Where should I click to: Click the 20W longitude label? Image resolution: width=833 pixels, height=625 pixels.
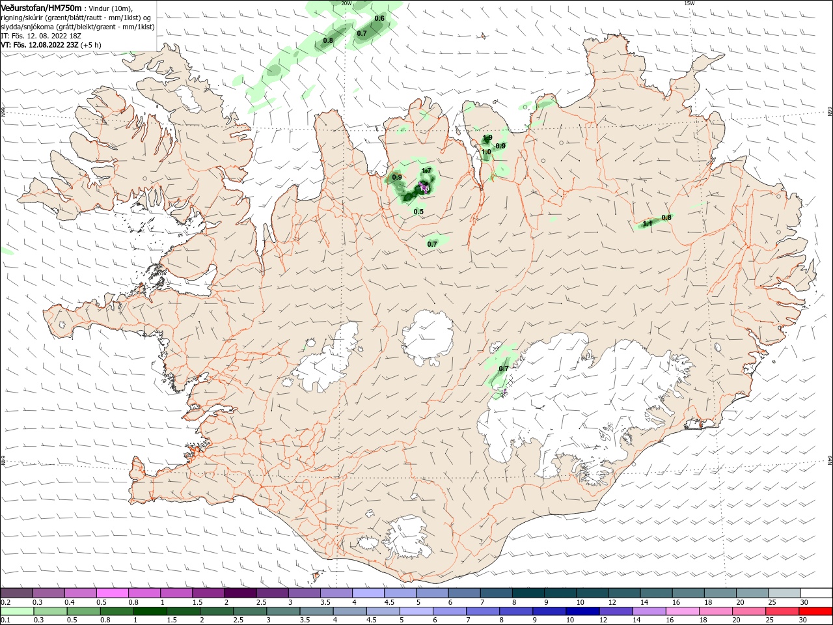[x=346, y=3]
